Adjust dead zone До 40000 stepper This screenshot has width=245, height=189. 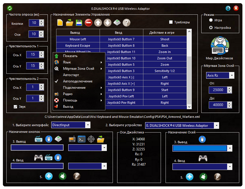(x=229, y=105)
